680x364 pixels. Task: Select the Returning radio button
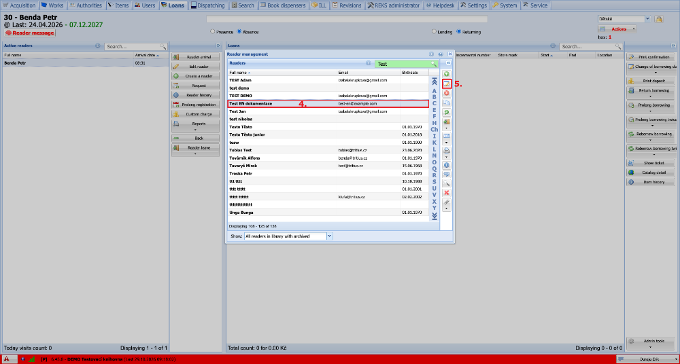click(459, 32)
